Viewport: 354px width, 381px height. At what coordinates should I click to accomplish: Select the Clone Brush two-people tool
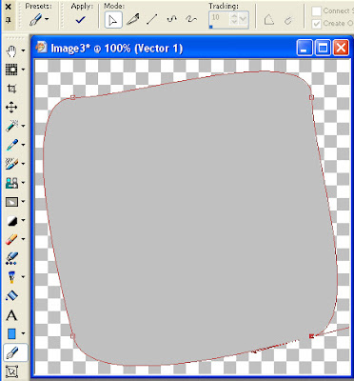(x=11, y=183)
